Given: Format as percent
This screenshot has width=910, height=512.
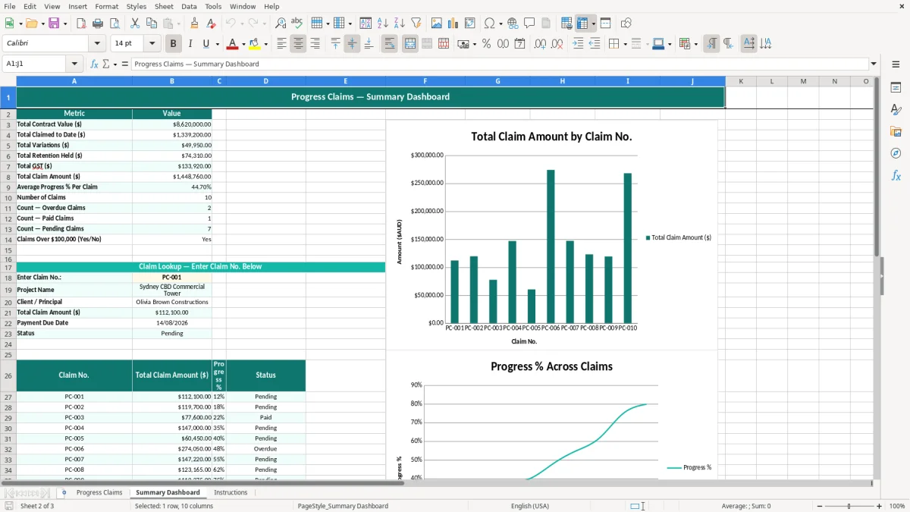Looking at the screenshot, I should tap(486, 44).
